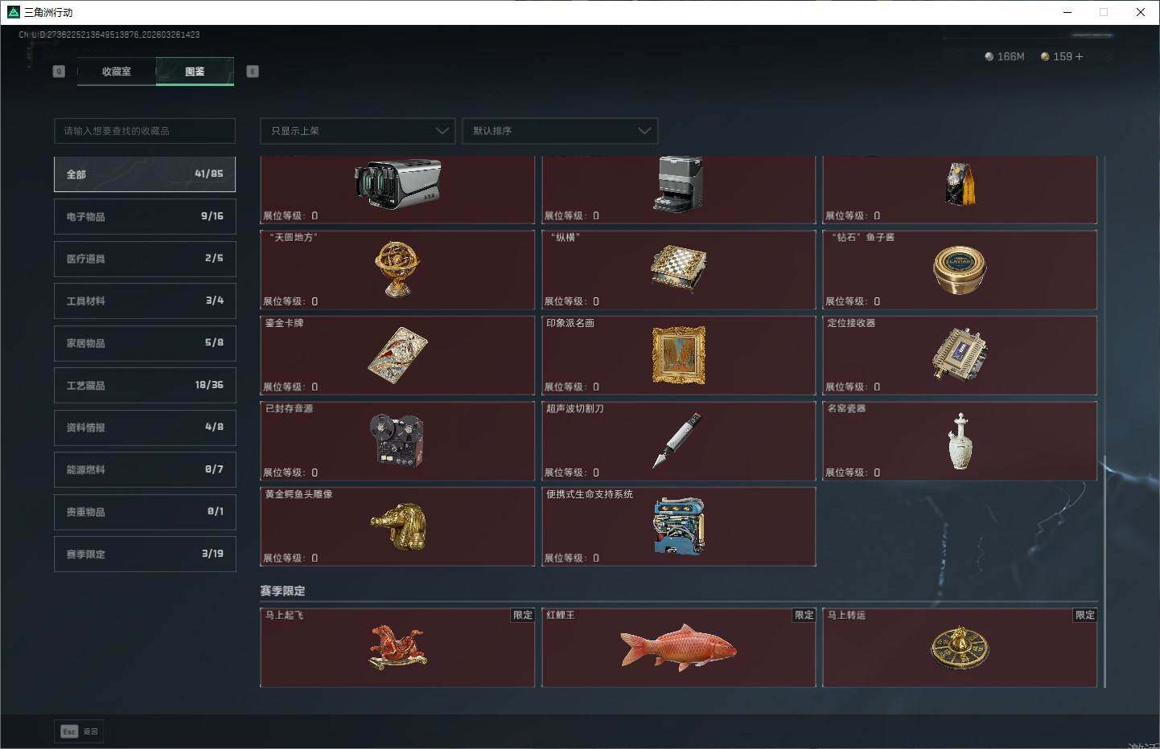
Task: Select the 电子物品 9/16 category
Action: tap(145, 216)
